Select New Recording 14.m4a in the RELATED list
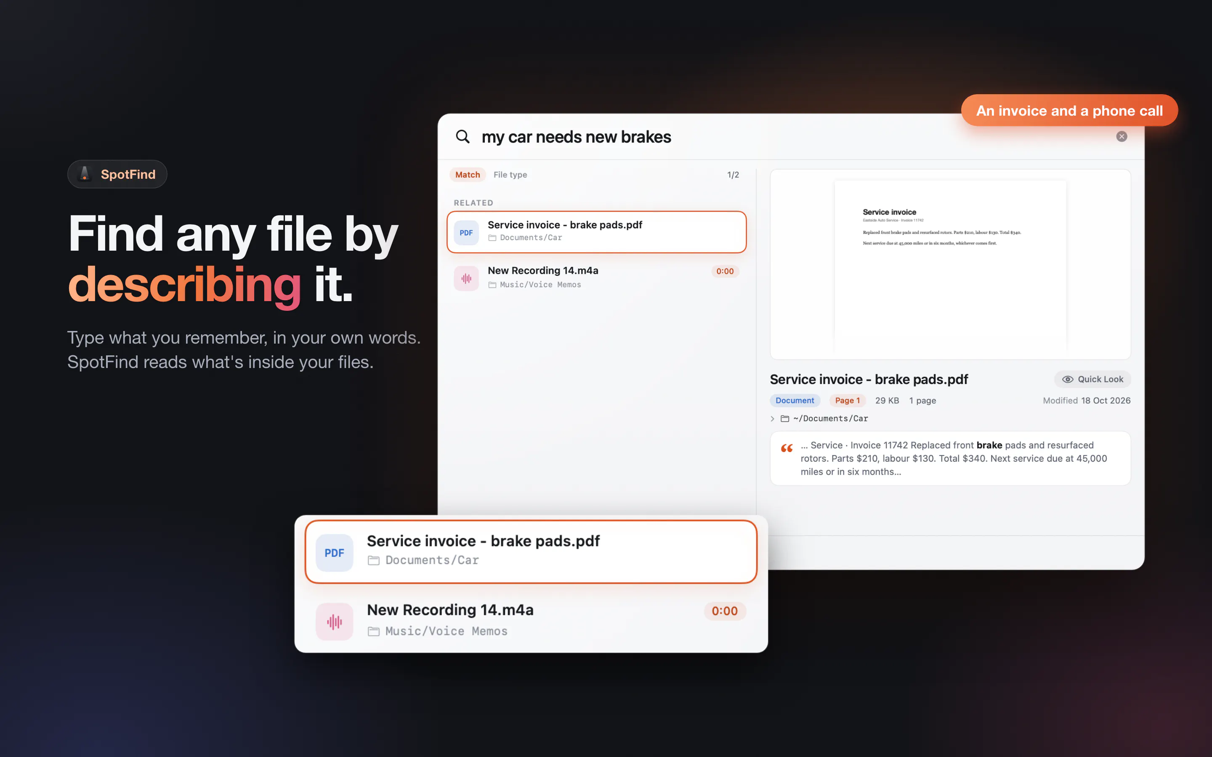 596,278
